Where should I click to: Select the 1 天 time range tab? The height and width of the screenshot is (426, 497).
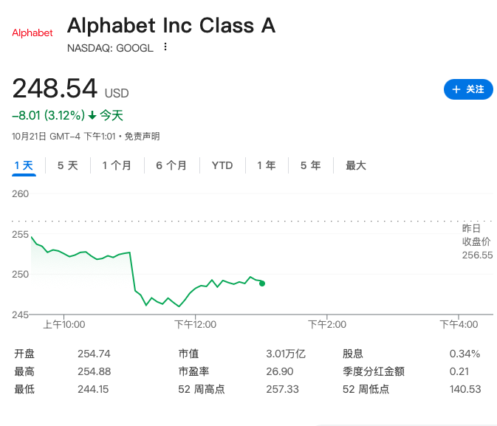pos(24,165)
